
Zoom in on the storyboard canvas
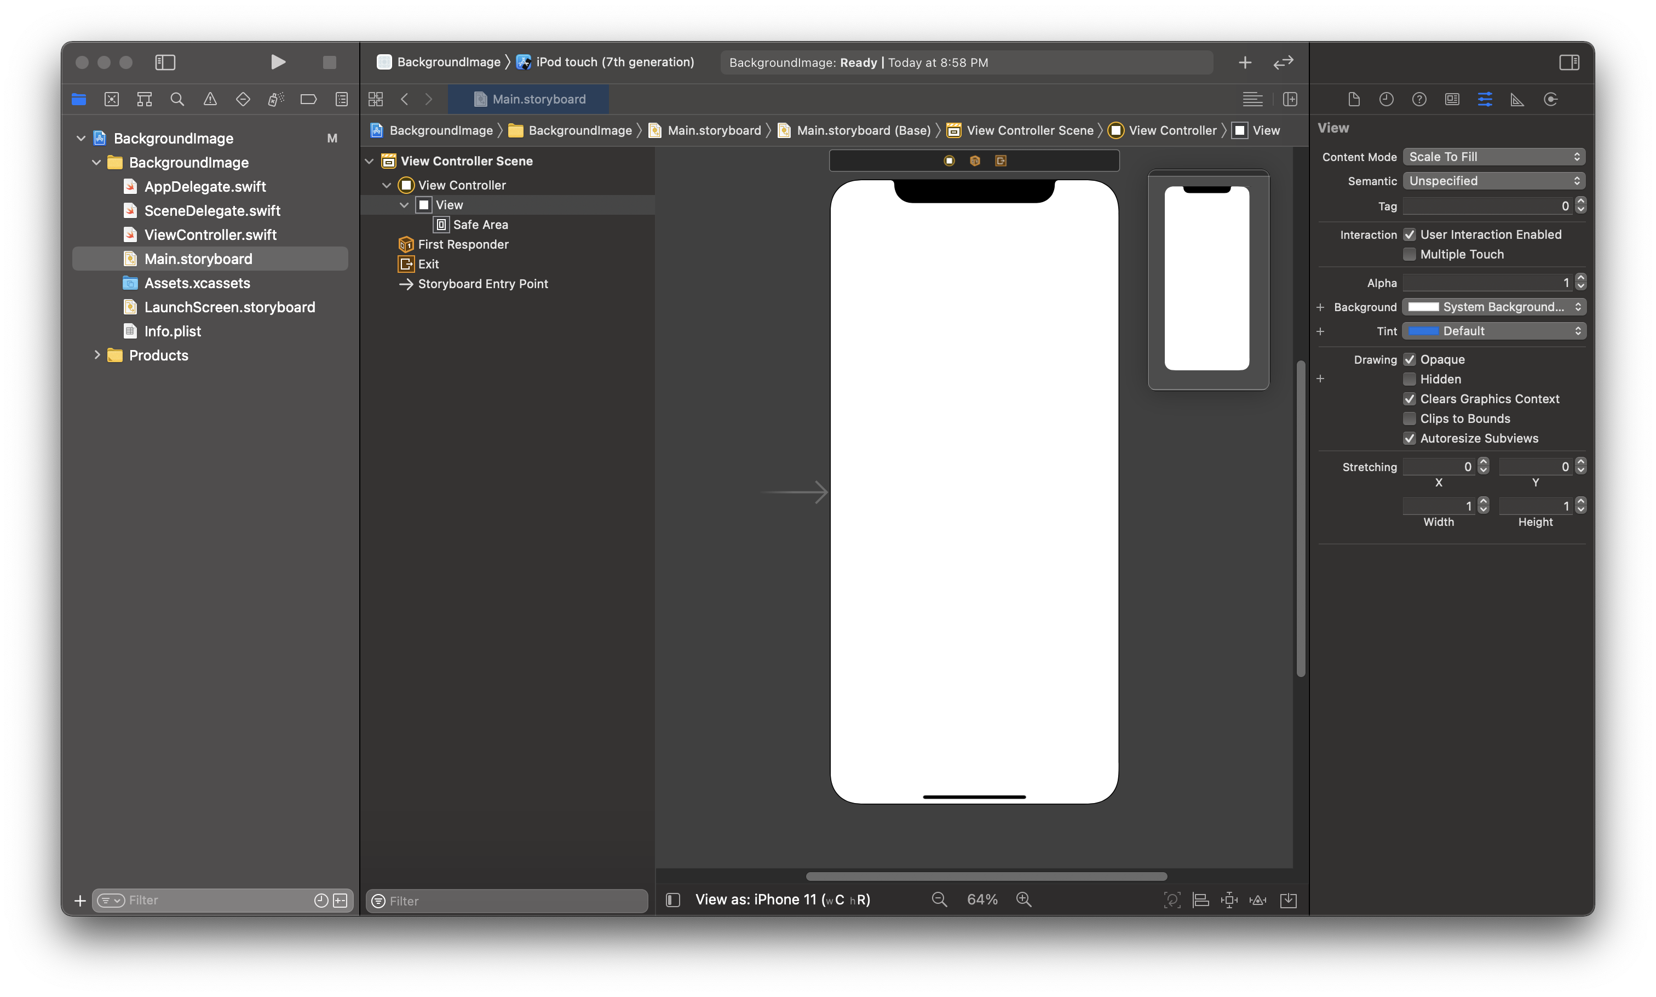(x=1024, y=899)
